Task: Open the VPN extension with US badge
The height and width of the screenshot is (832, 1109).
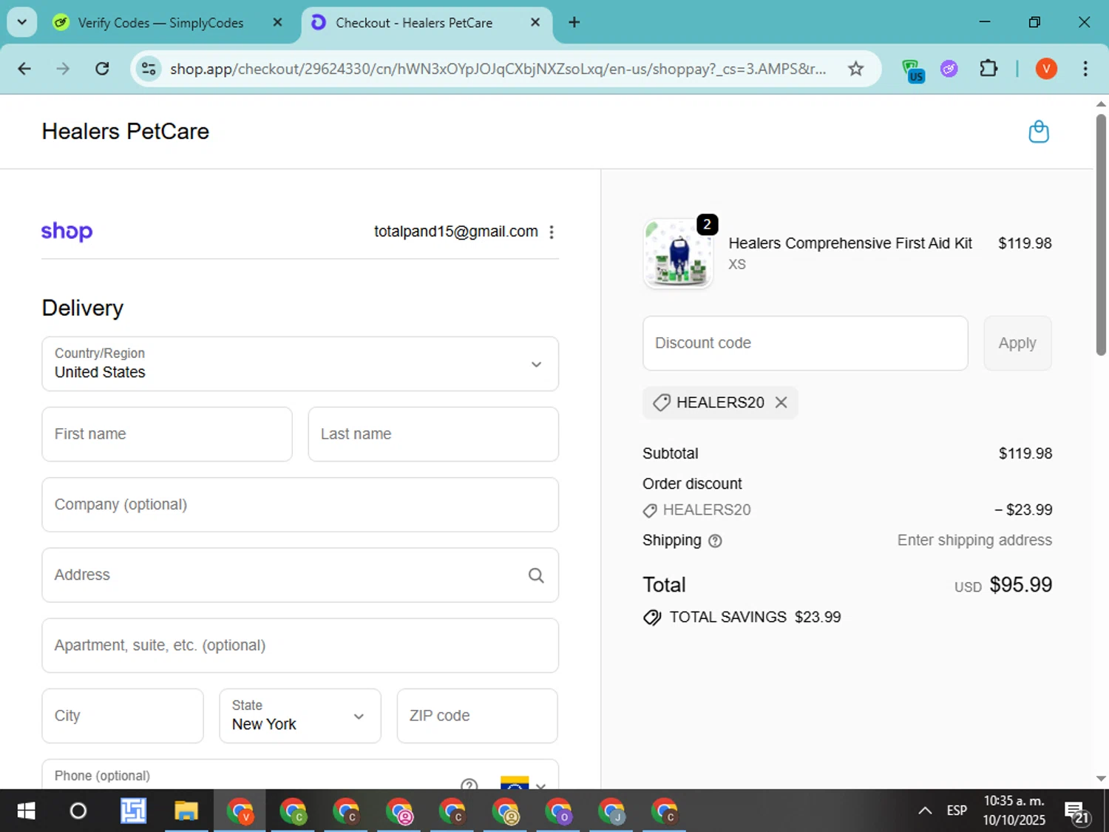Action: coord(913,70)
